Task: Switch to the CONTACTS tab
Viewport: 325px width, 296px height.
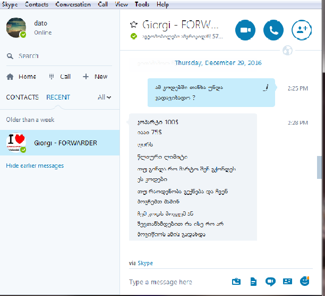Action: pyautogui.click(x=22, y=97)
